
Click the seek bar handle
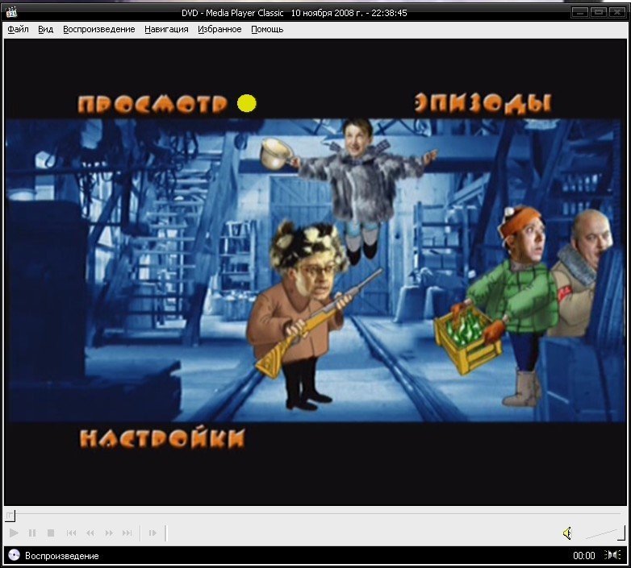click(x=10, y=516)
